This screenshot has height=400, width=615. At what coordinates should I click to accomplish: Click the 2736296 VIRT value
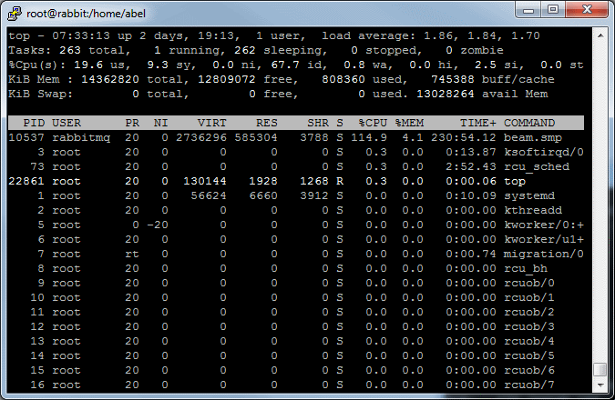click(201, 138)
